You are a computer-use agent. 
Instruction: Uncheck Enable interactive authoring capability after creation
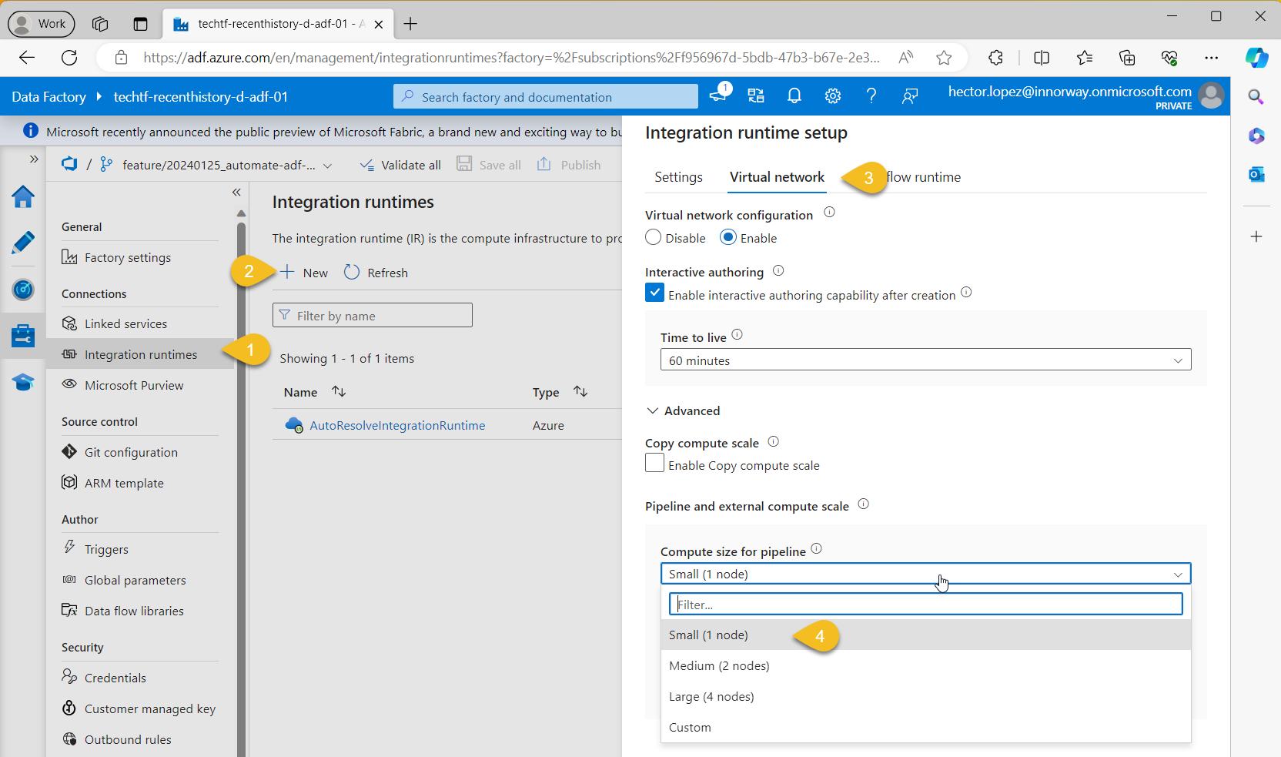654,293
